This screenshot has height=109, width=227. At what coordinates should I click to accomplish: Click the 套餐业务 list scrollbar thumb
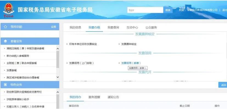[58, 59]
